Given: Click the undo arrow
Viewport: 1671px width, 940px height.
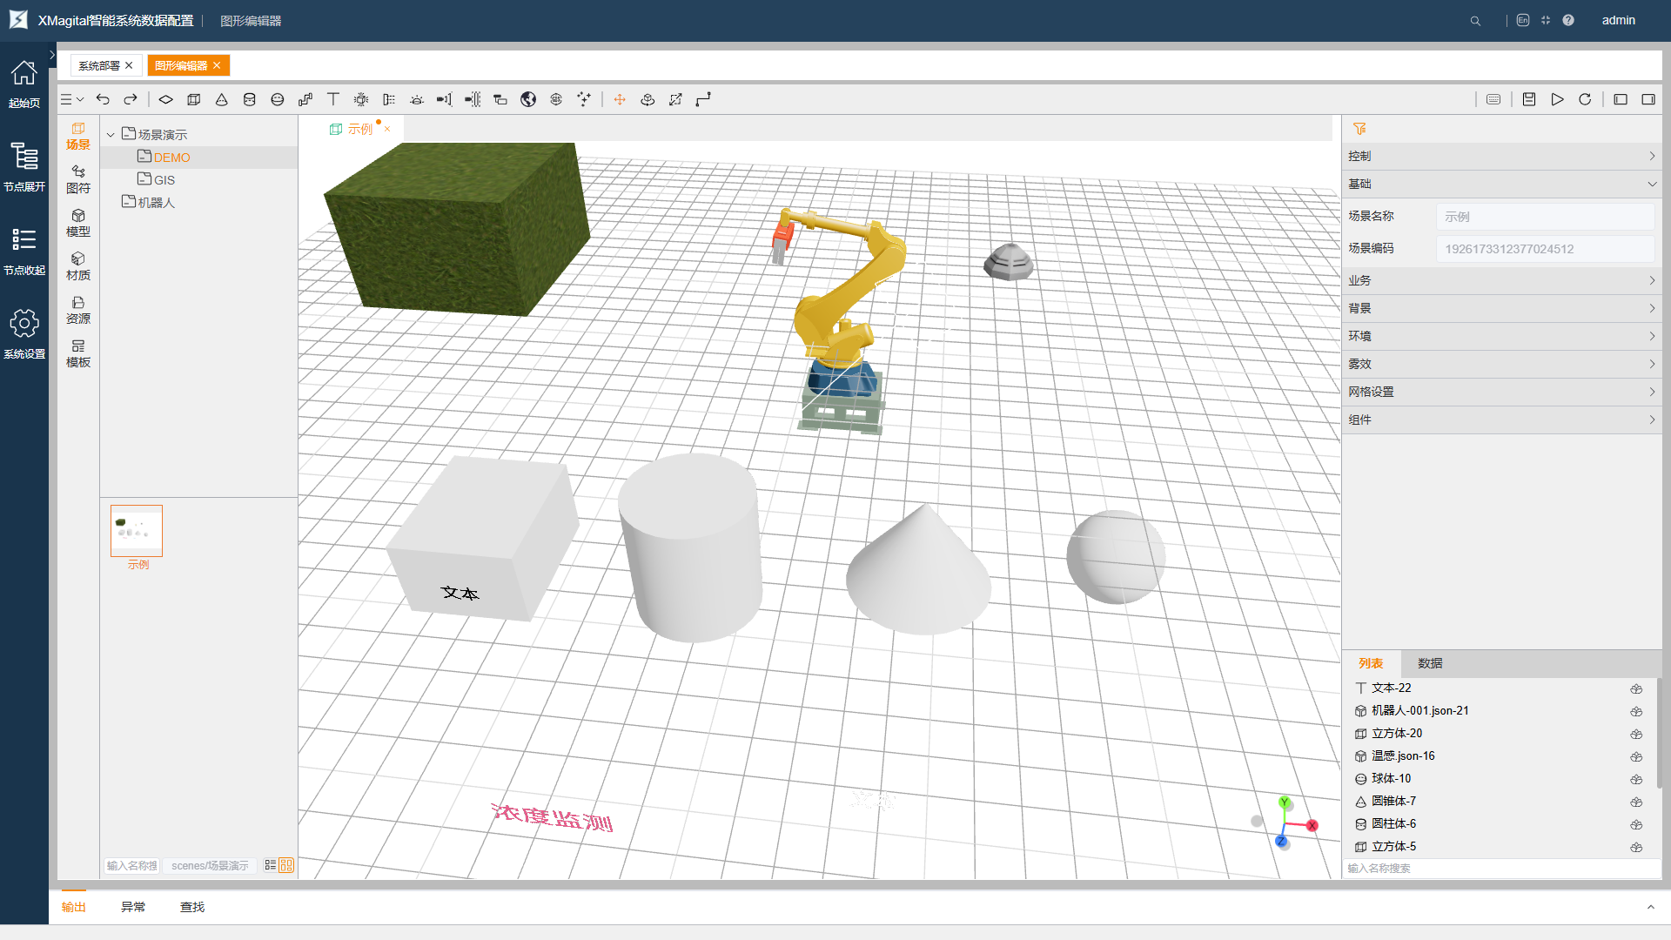Looking at the screenshot, I should pos(103,100).
